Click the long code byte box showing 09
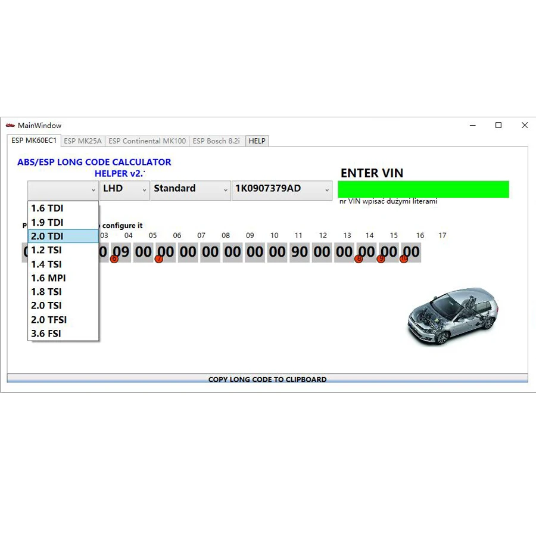 click(x=121, y=253)
